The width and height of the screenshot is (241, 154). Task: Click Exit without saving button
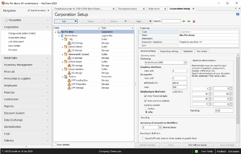[198, 145]
